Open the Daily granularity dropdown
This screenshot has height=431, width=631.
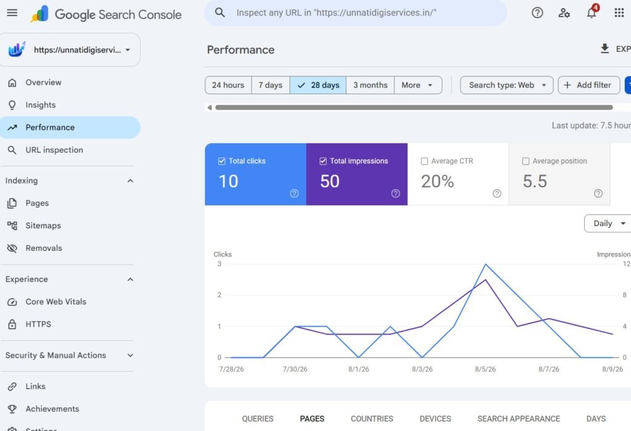pos(608,224)
